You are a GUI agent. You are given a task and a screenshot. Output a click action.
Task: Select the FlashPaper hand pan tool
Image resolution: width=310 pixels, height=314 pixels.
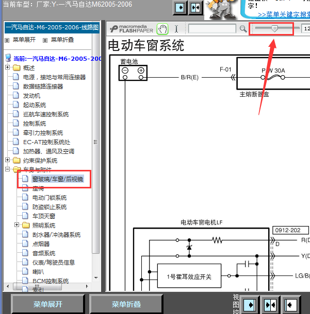tap(162, 29)
